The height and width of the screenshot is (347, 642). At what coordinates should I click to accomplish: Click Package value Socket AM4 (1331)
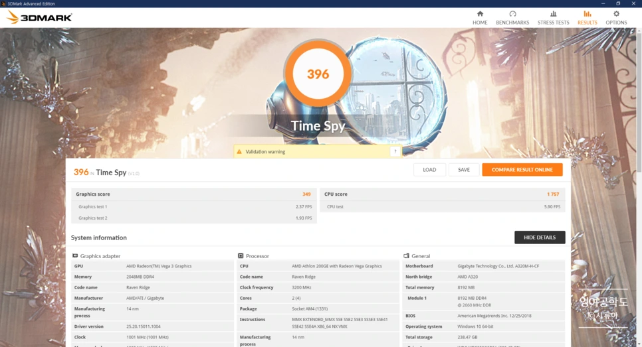[310, 309]
